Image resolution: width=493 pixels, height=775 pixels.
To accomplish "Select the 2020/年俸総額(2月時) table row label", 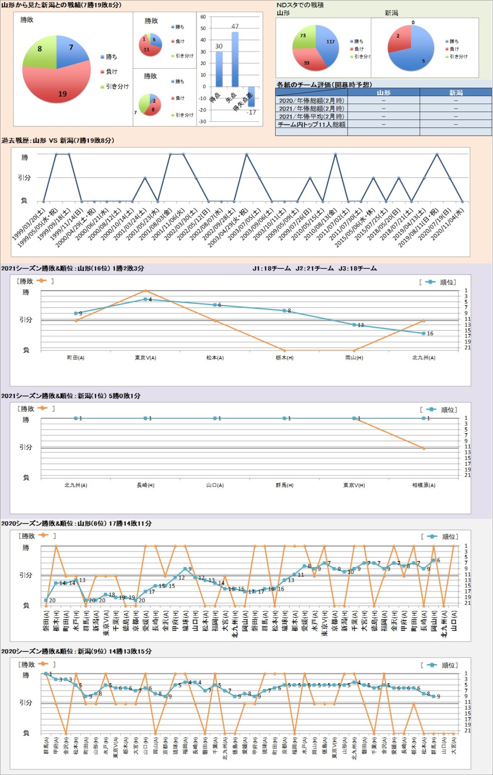I will pyautogui.click(x=311, y=101).
